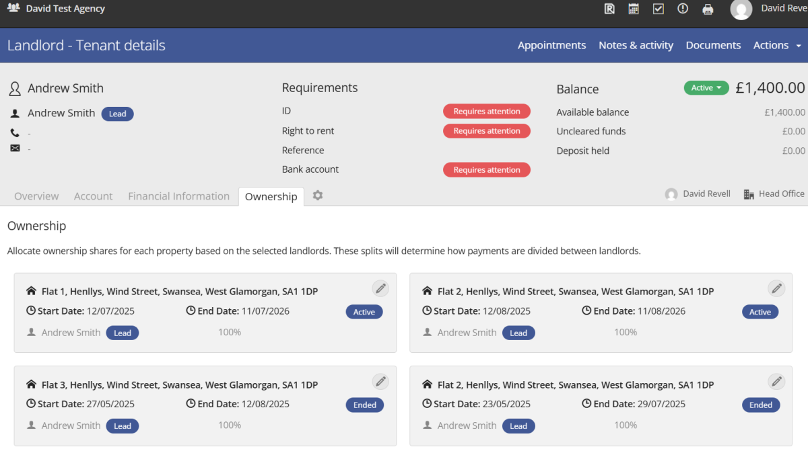Switch to the Financial Information tab
Screen dimensions: 808x453
pyautogui.click(x=178, y=196)
